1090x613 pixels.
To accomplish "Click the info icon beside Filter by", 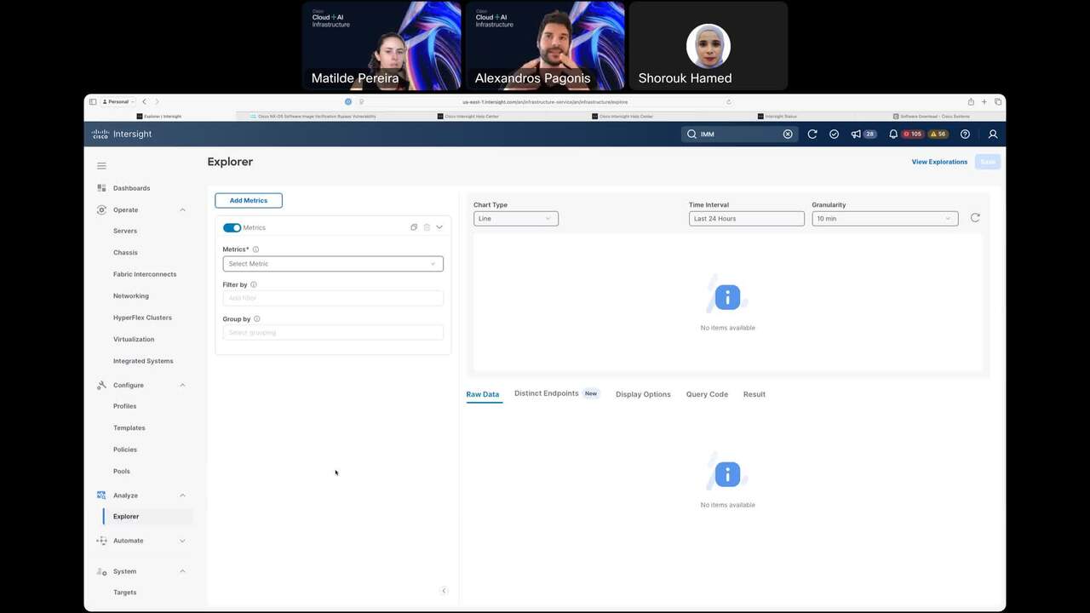I will [254, 284].
